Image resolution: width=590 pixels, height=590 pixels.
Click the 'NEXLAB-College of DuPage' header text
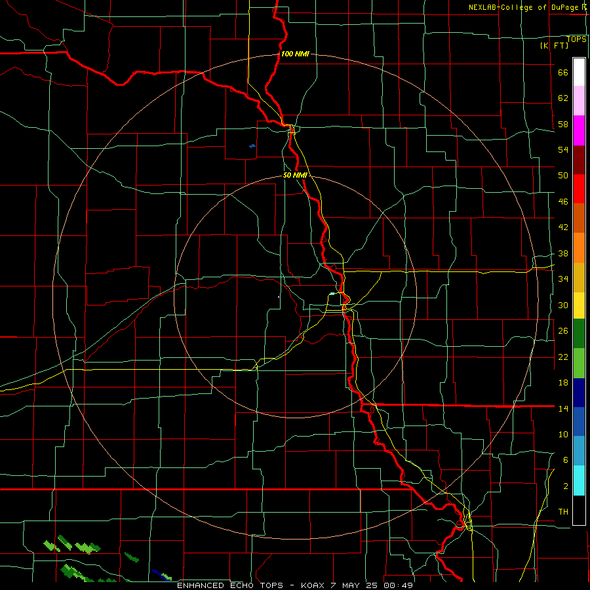(524, 7)
